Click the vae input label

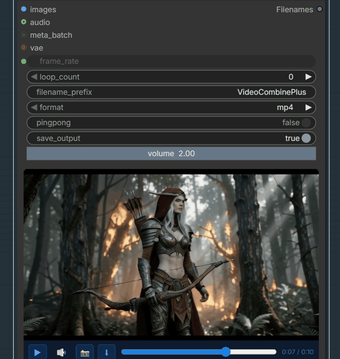pyautogui.click(x=36, y=48)
